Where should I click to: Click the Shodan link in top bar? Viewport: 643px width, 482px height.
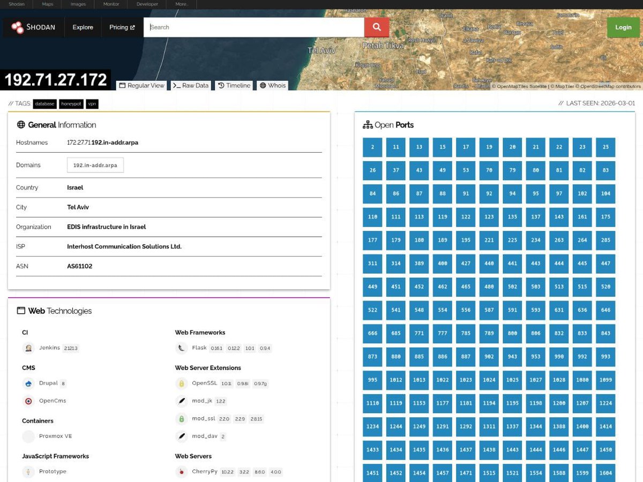click(17, 4)
